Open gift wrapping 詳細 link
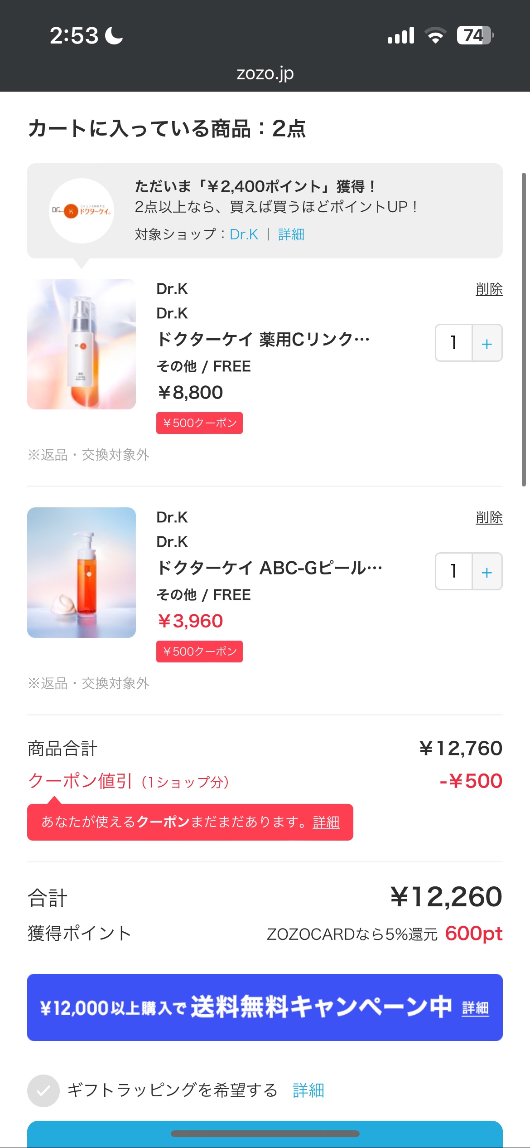Image resolution: width=530 pixels, height=1148 pixels. pos(308,1090)
